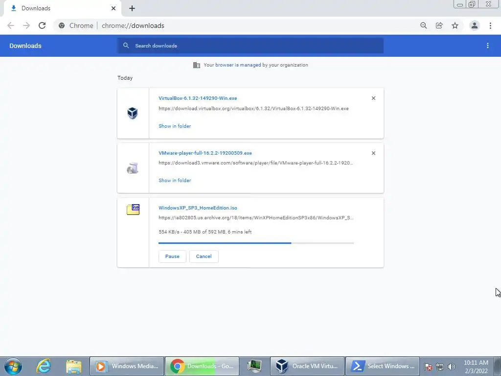501x376 pixels.
Task: Click the managed organization building icon
Action: (x=197, y=65)
